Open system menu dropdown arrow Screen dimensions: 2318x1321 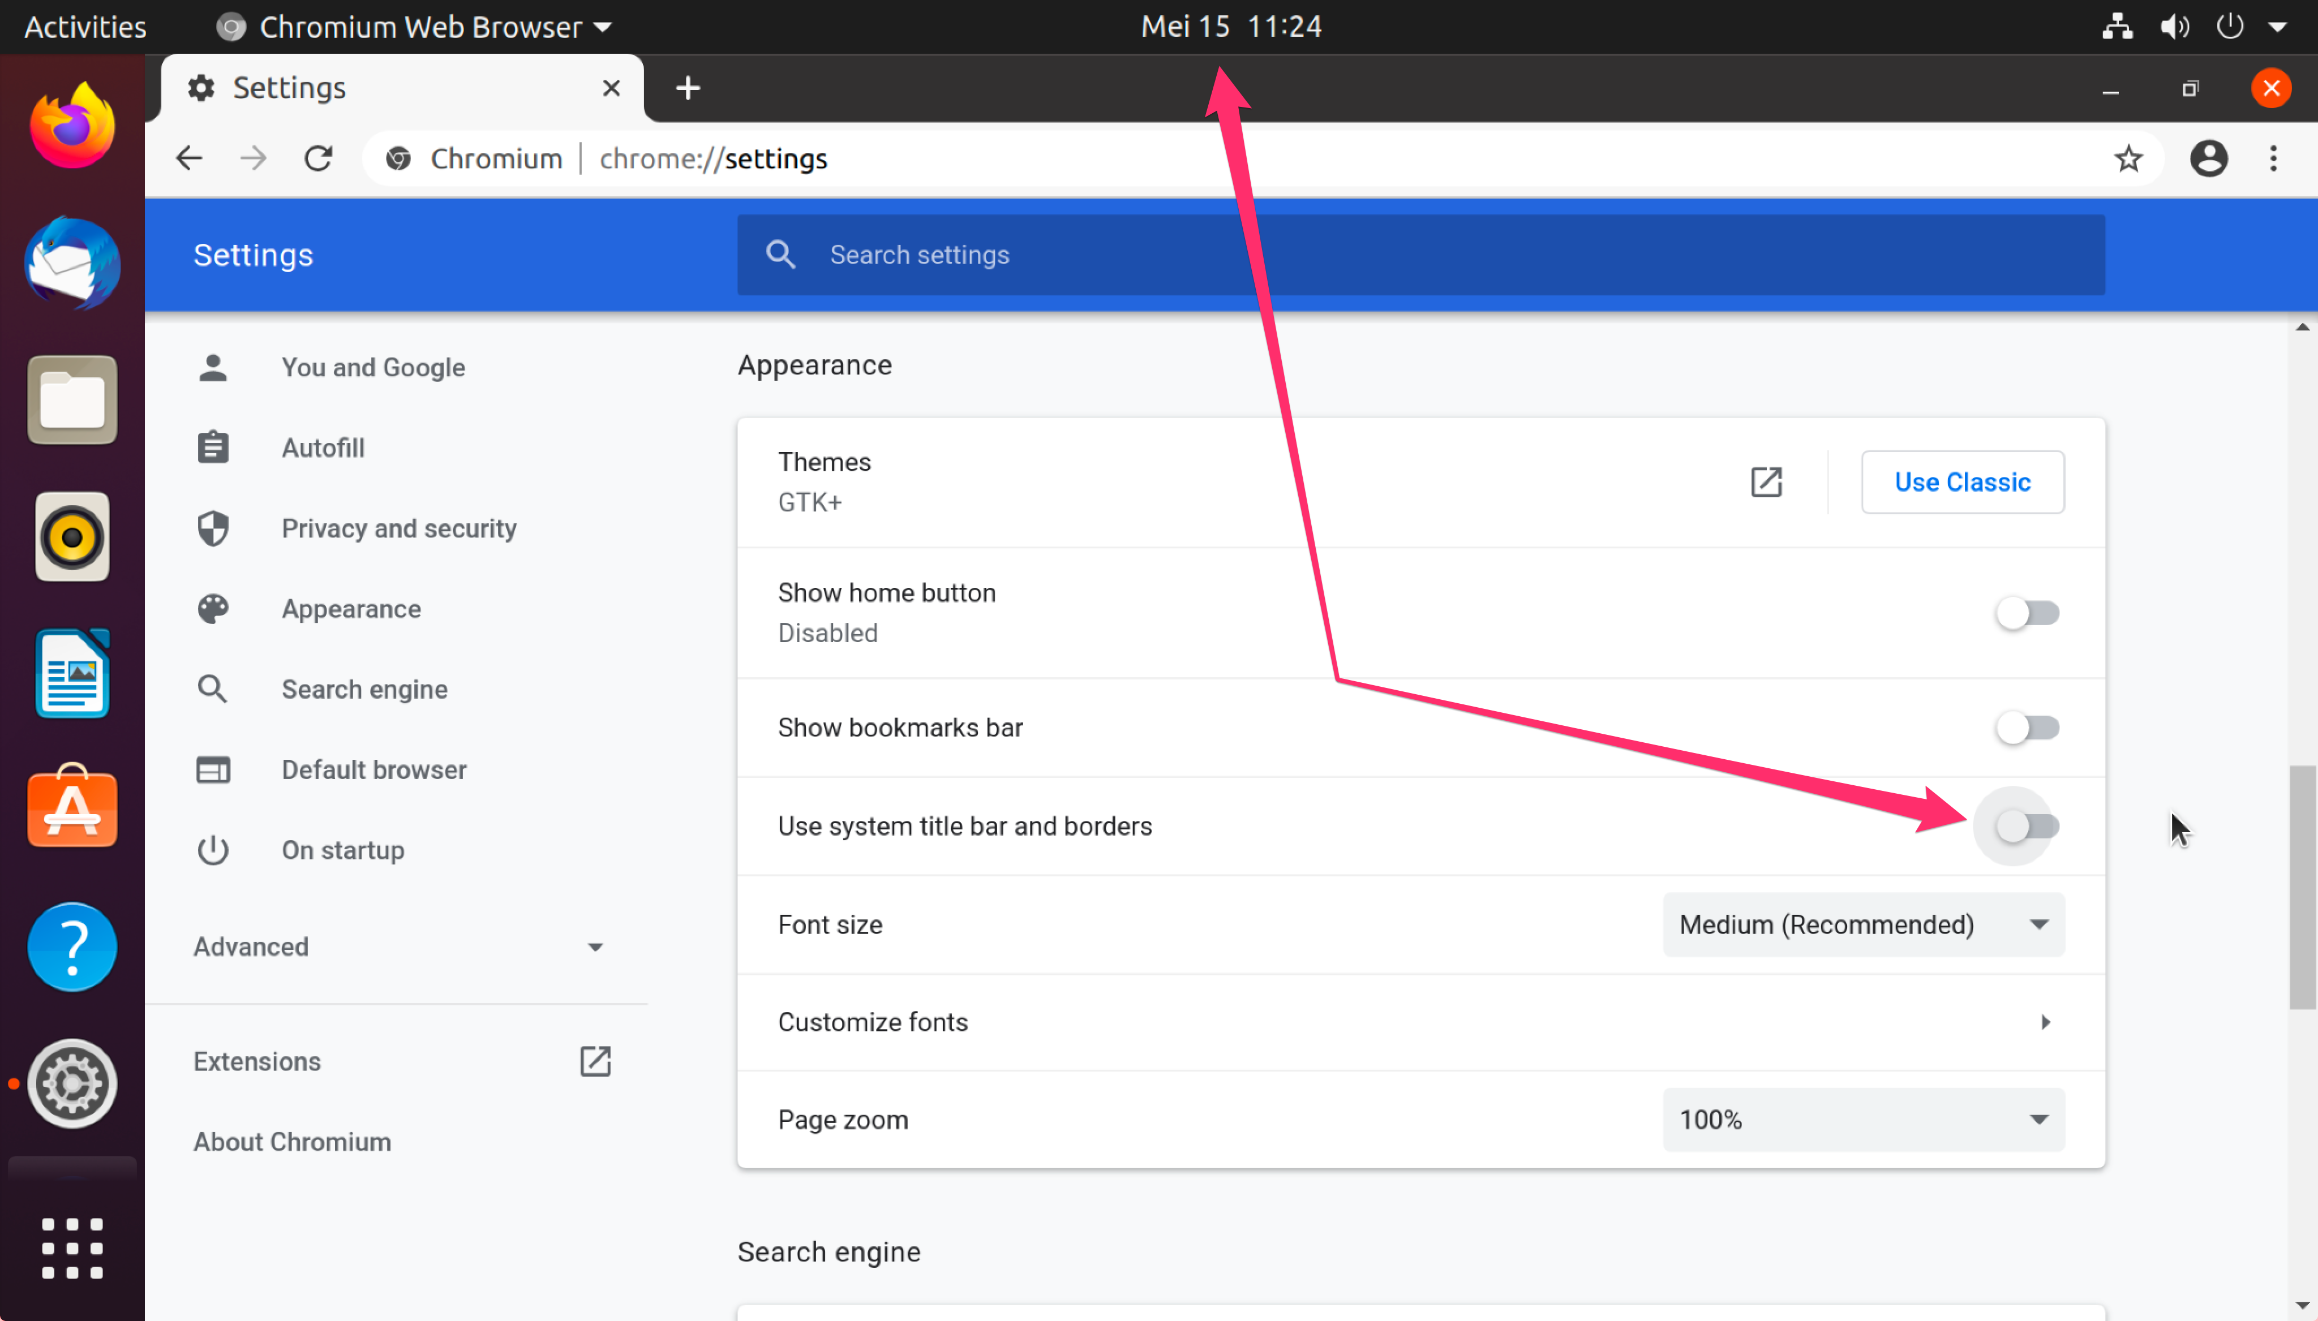(2278, 27)
